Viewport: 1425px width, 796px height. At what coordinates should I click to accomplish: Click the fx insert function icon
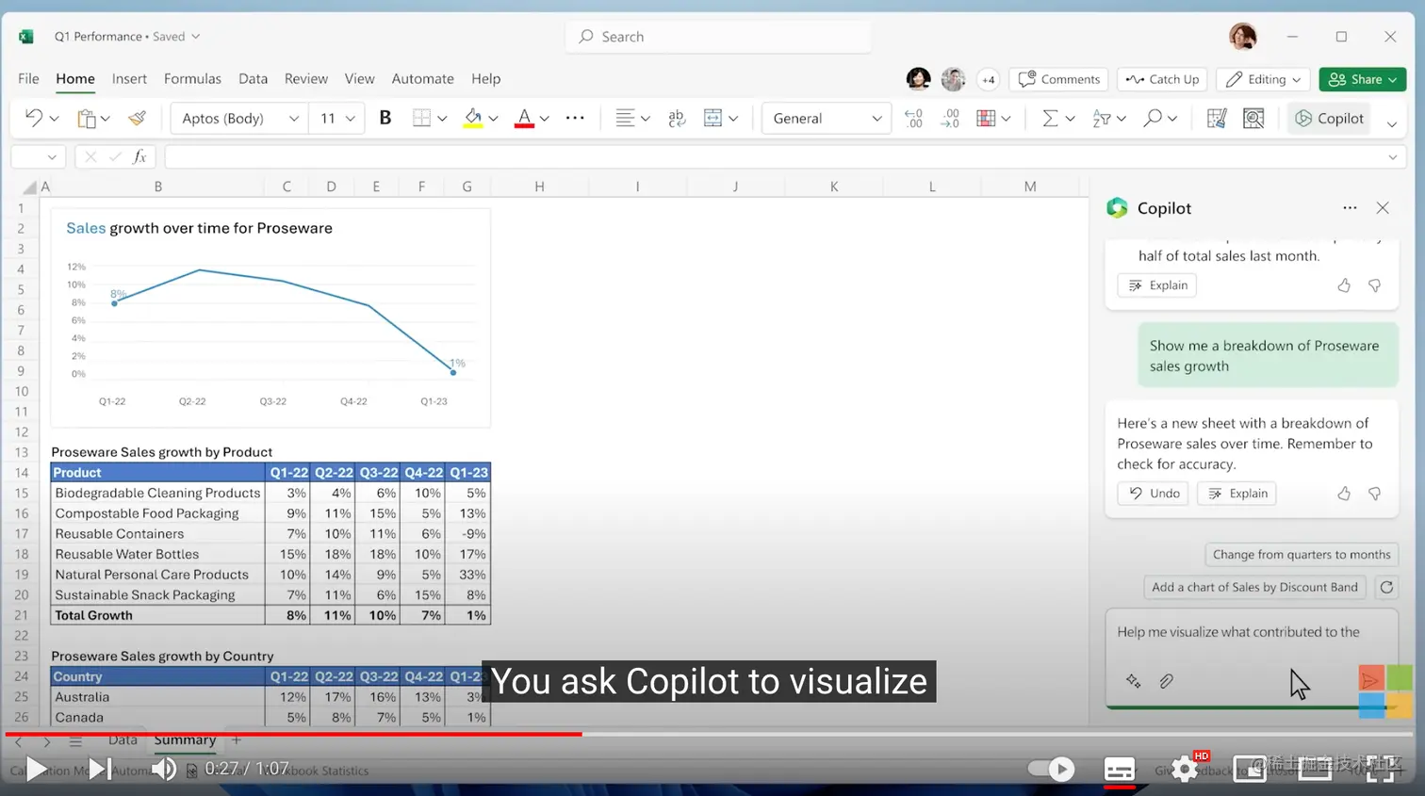139,156
